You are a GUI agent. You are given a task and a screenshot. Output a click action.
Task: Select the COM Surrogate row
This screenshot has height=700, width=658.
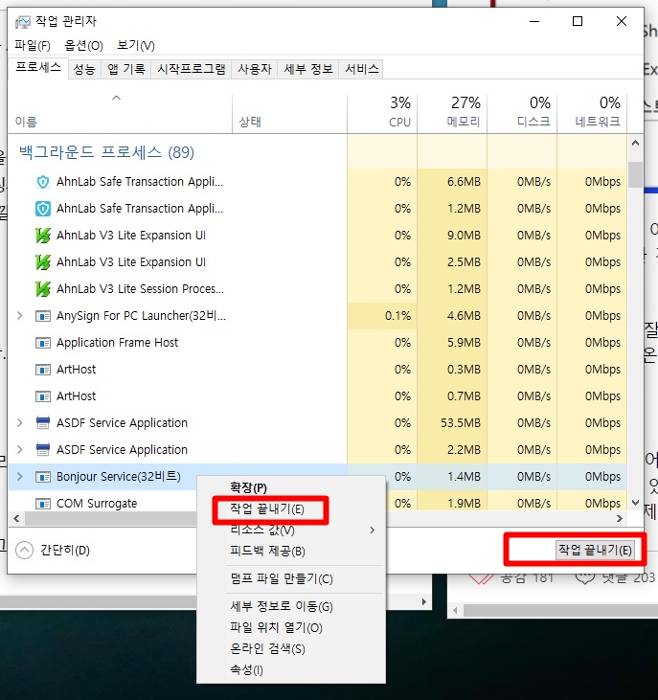point(317,503)
